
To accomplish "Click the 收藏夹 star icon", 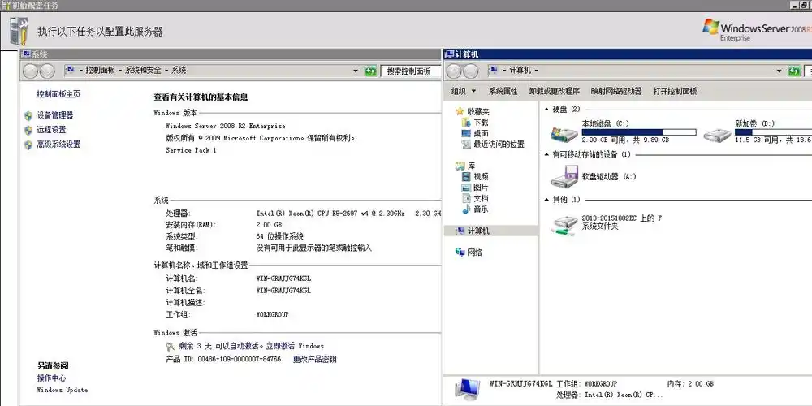I will [460, 111].
